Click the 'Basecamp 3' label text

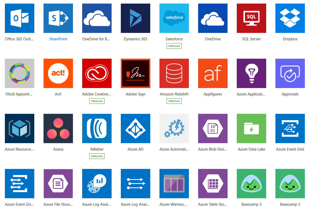point(251,204)
